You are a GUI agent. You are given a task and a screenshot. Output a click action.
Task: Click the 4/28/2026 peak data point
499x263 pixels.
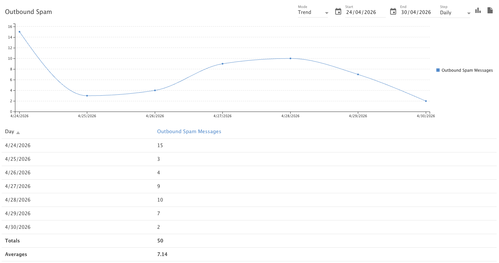(x=290, y=58)
